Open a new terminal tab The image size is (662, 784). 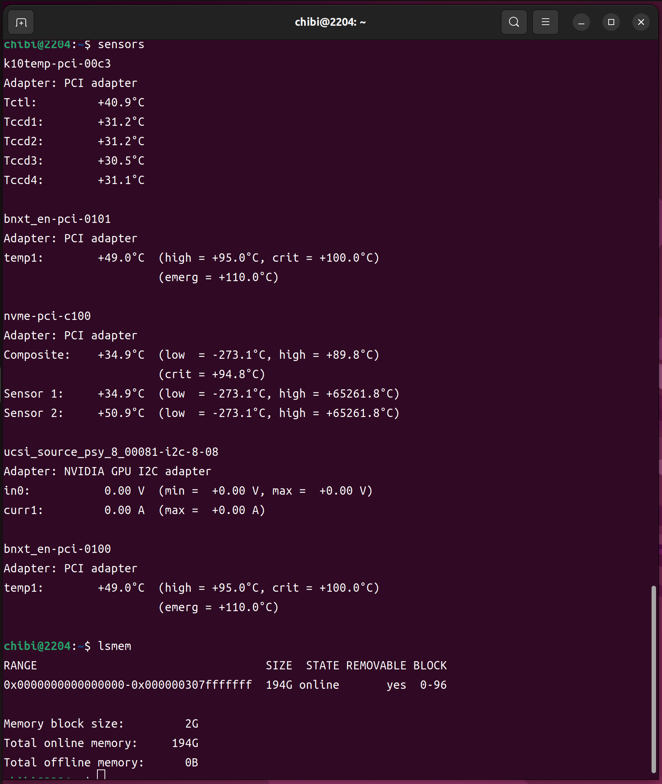tap(21, 22)
